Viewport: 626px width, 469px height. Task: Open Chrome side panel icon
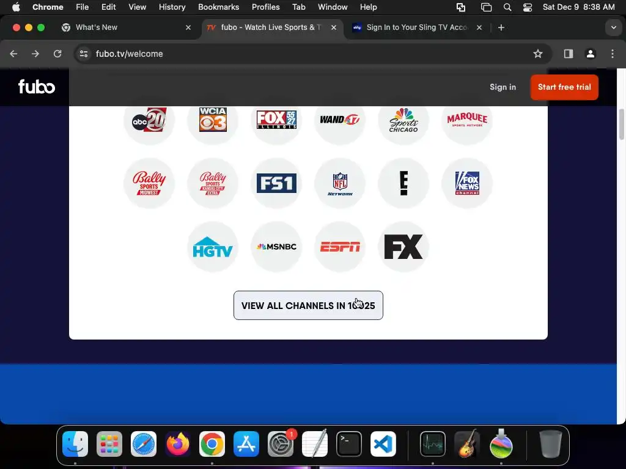tap(568, 54)
